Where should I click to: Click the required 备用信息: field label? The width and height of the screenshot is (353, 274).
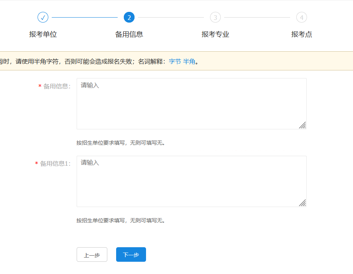pos(57,86)
